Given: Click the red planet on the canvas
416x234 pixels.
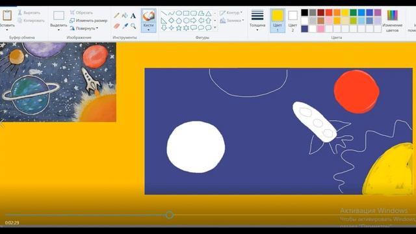Looking at the screenshot, I should [x=356, y=92].
